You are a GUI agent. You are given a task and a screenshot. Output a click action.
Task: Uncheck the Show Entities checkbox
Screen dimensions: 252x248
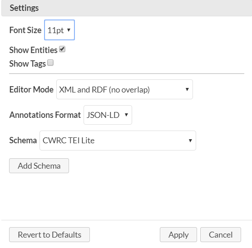pyautogui.click(x=62, y=49)
